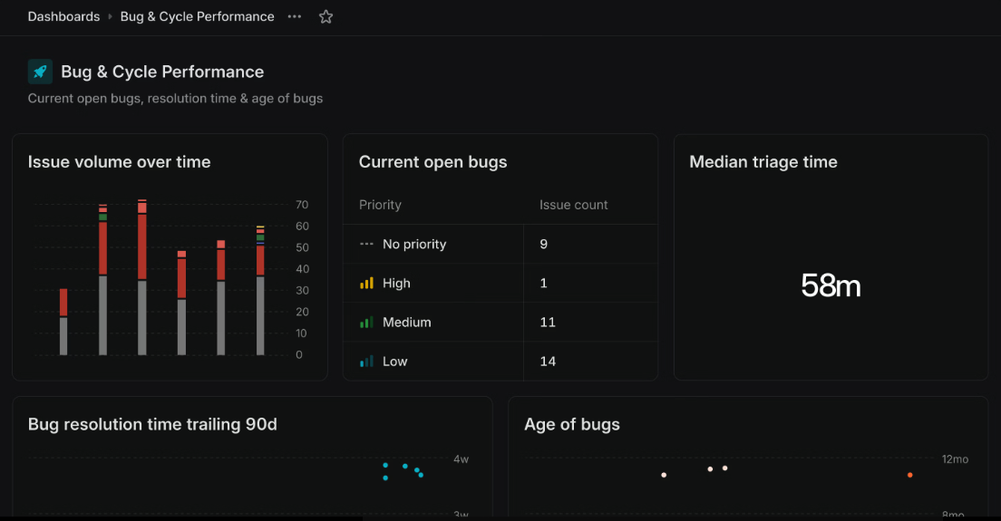Click the 58m median triage value

point(831,285)
